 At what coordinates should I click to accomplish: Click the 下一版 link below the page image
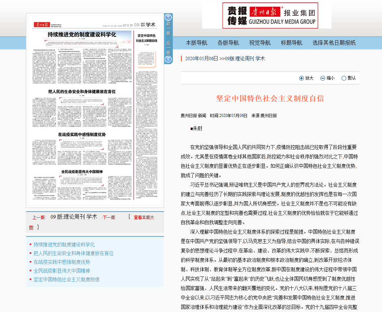tap(109, 217)
